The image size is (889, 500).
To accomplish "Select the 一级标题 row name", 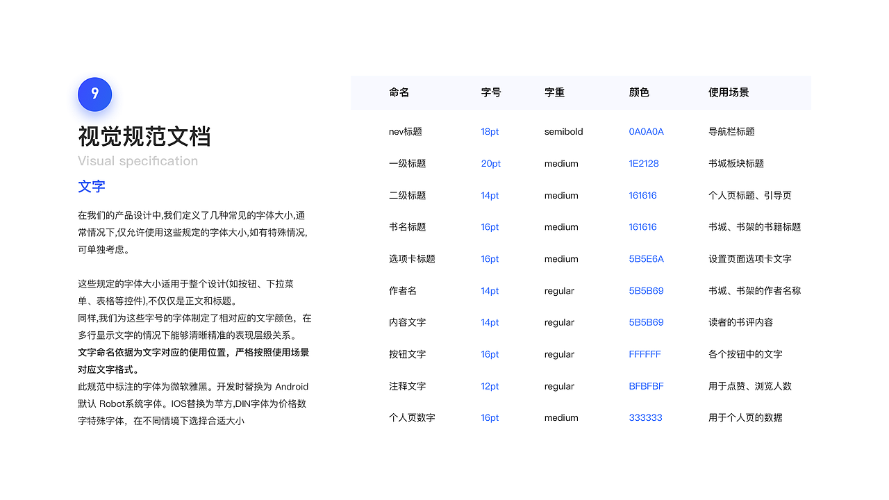I will 408,163.
